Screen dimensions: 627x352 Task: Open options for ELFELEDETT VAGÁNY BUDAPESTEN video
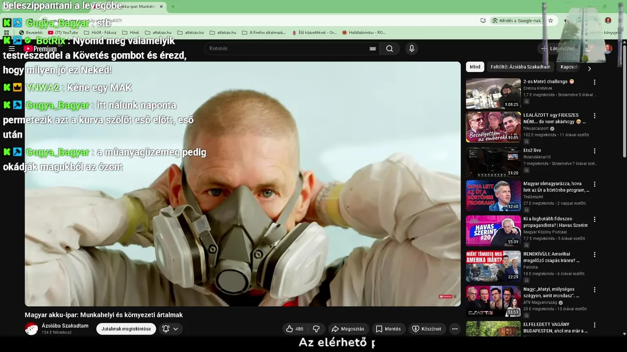595,325
